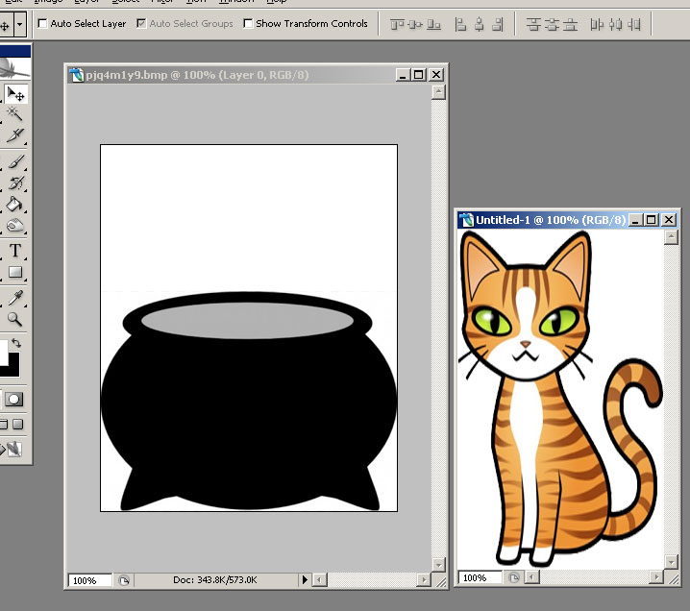Align left edges of layers
The height and width of the screenshot is (611, 690).
point(460,24)
